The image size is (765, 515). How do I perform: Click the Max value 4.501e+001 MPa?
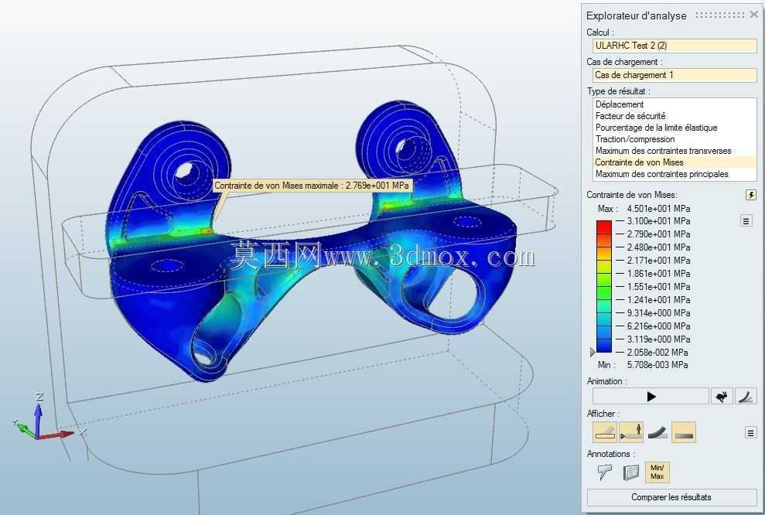[x=658, y=209]
